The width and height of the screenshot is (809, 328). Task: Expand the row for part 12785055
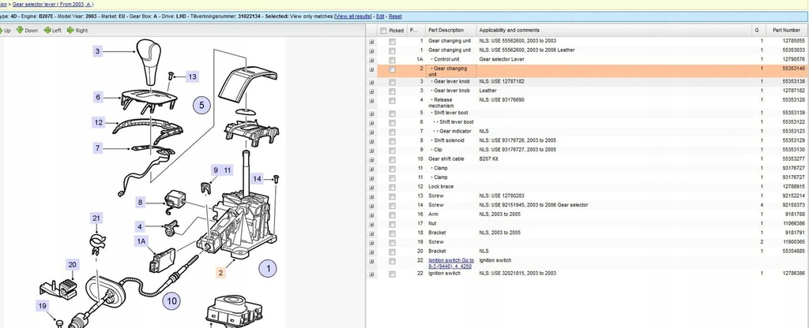371,41
